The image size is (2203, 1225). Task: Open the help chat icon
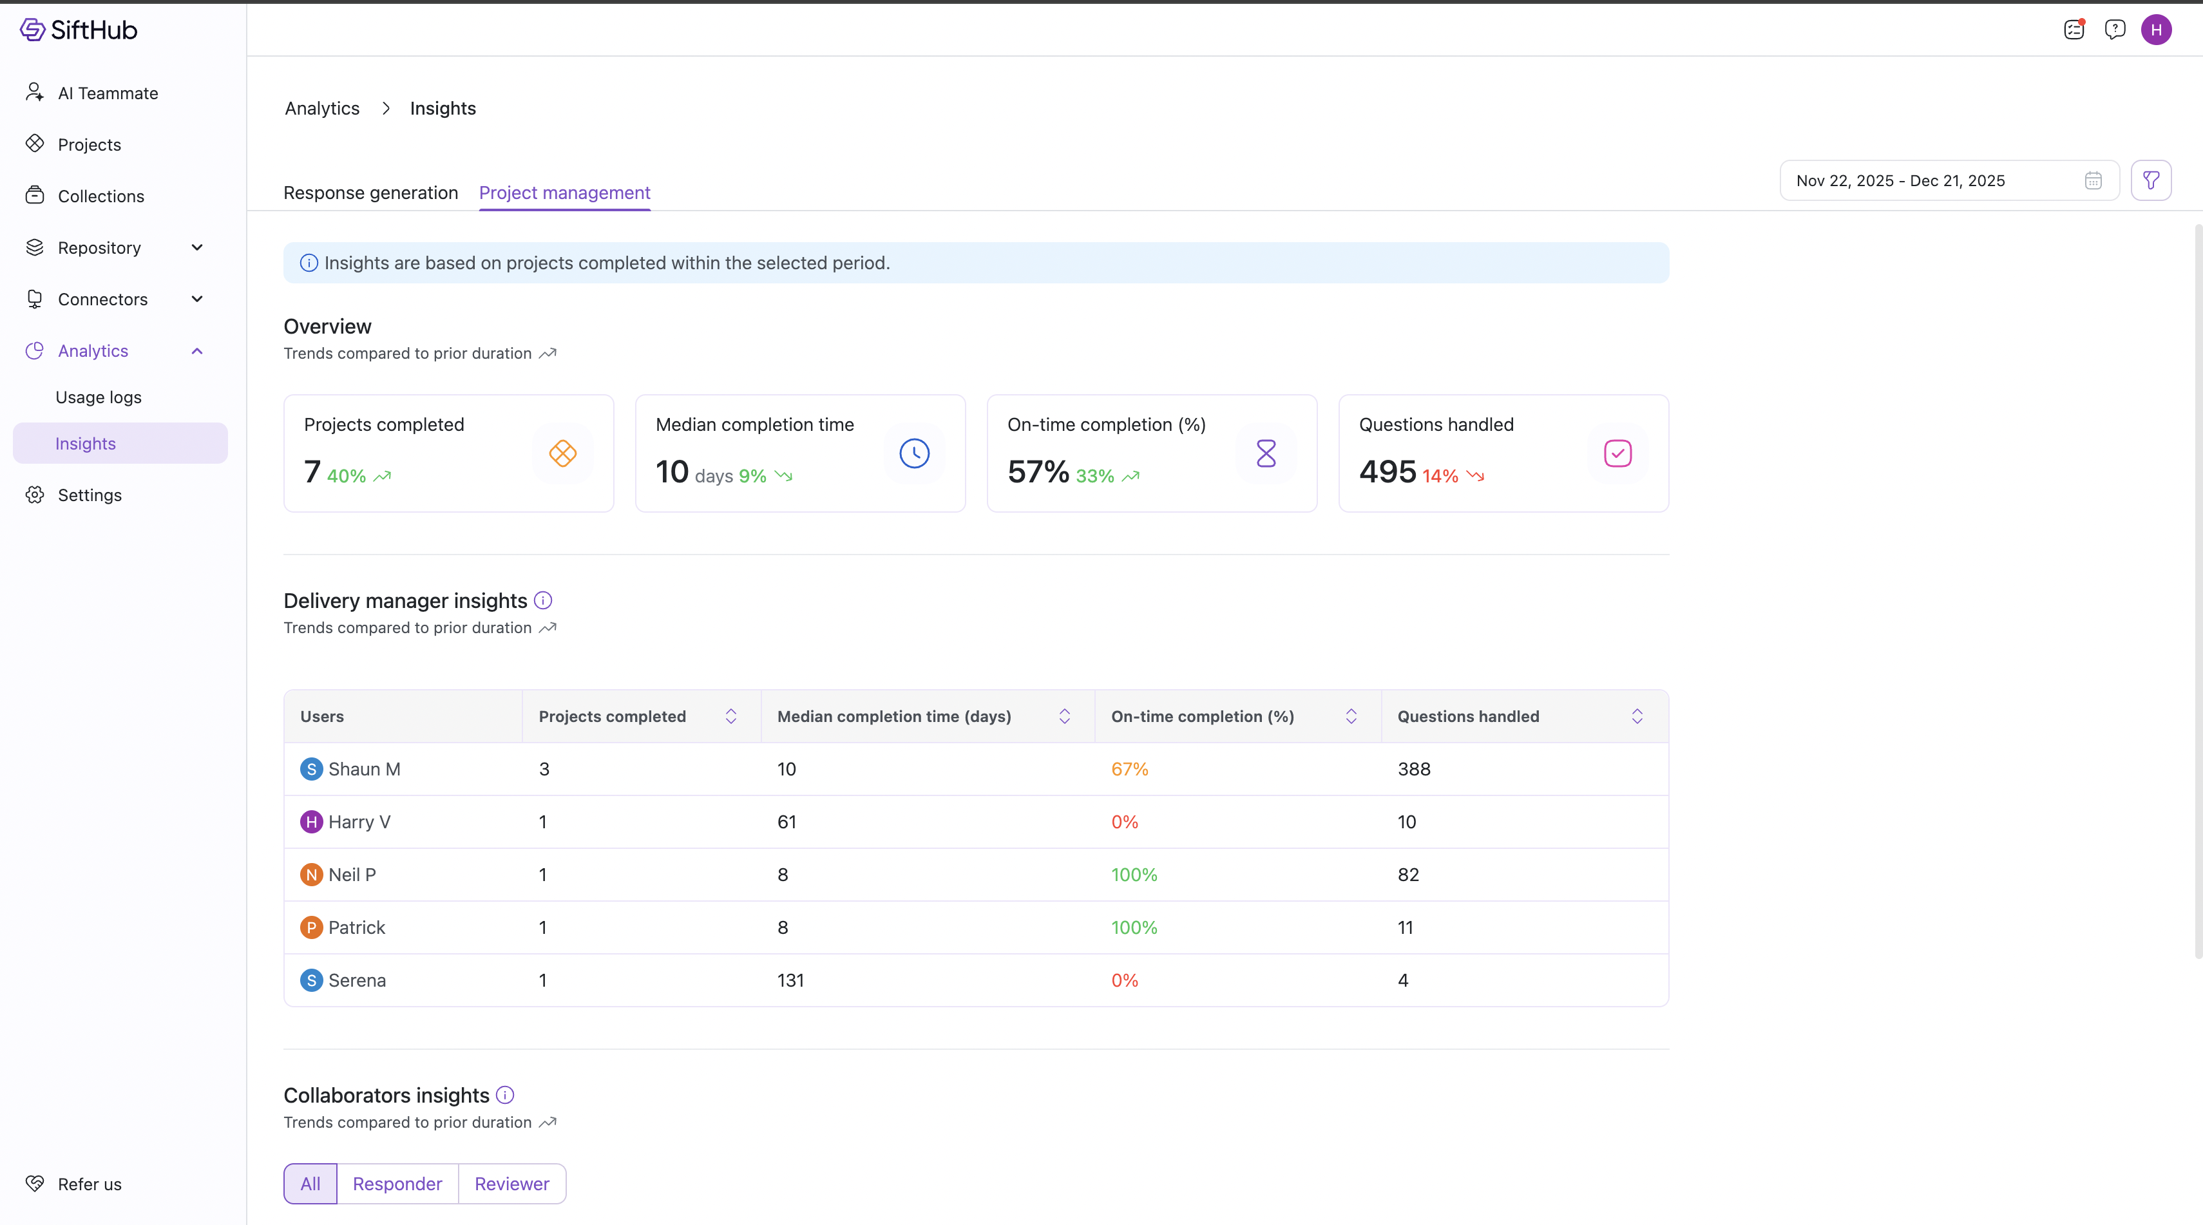click(2114, 30)
